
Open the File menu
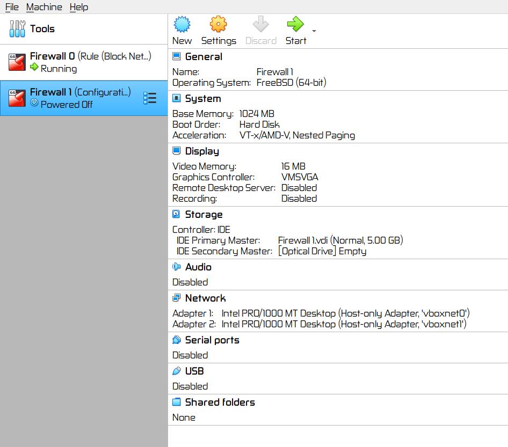click(x=12, y=7)
